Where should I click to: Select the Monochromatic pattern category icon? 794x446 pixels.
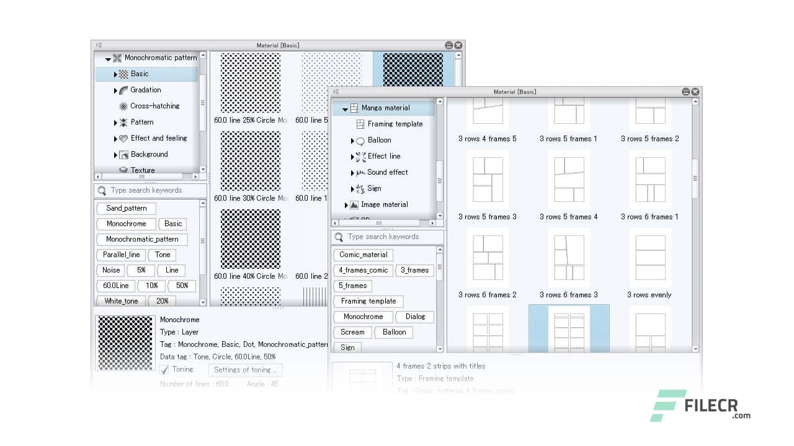pyautogui.click(x=117, y=58)
